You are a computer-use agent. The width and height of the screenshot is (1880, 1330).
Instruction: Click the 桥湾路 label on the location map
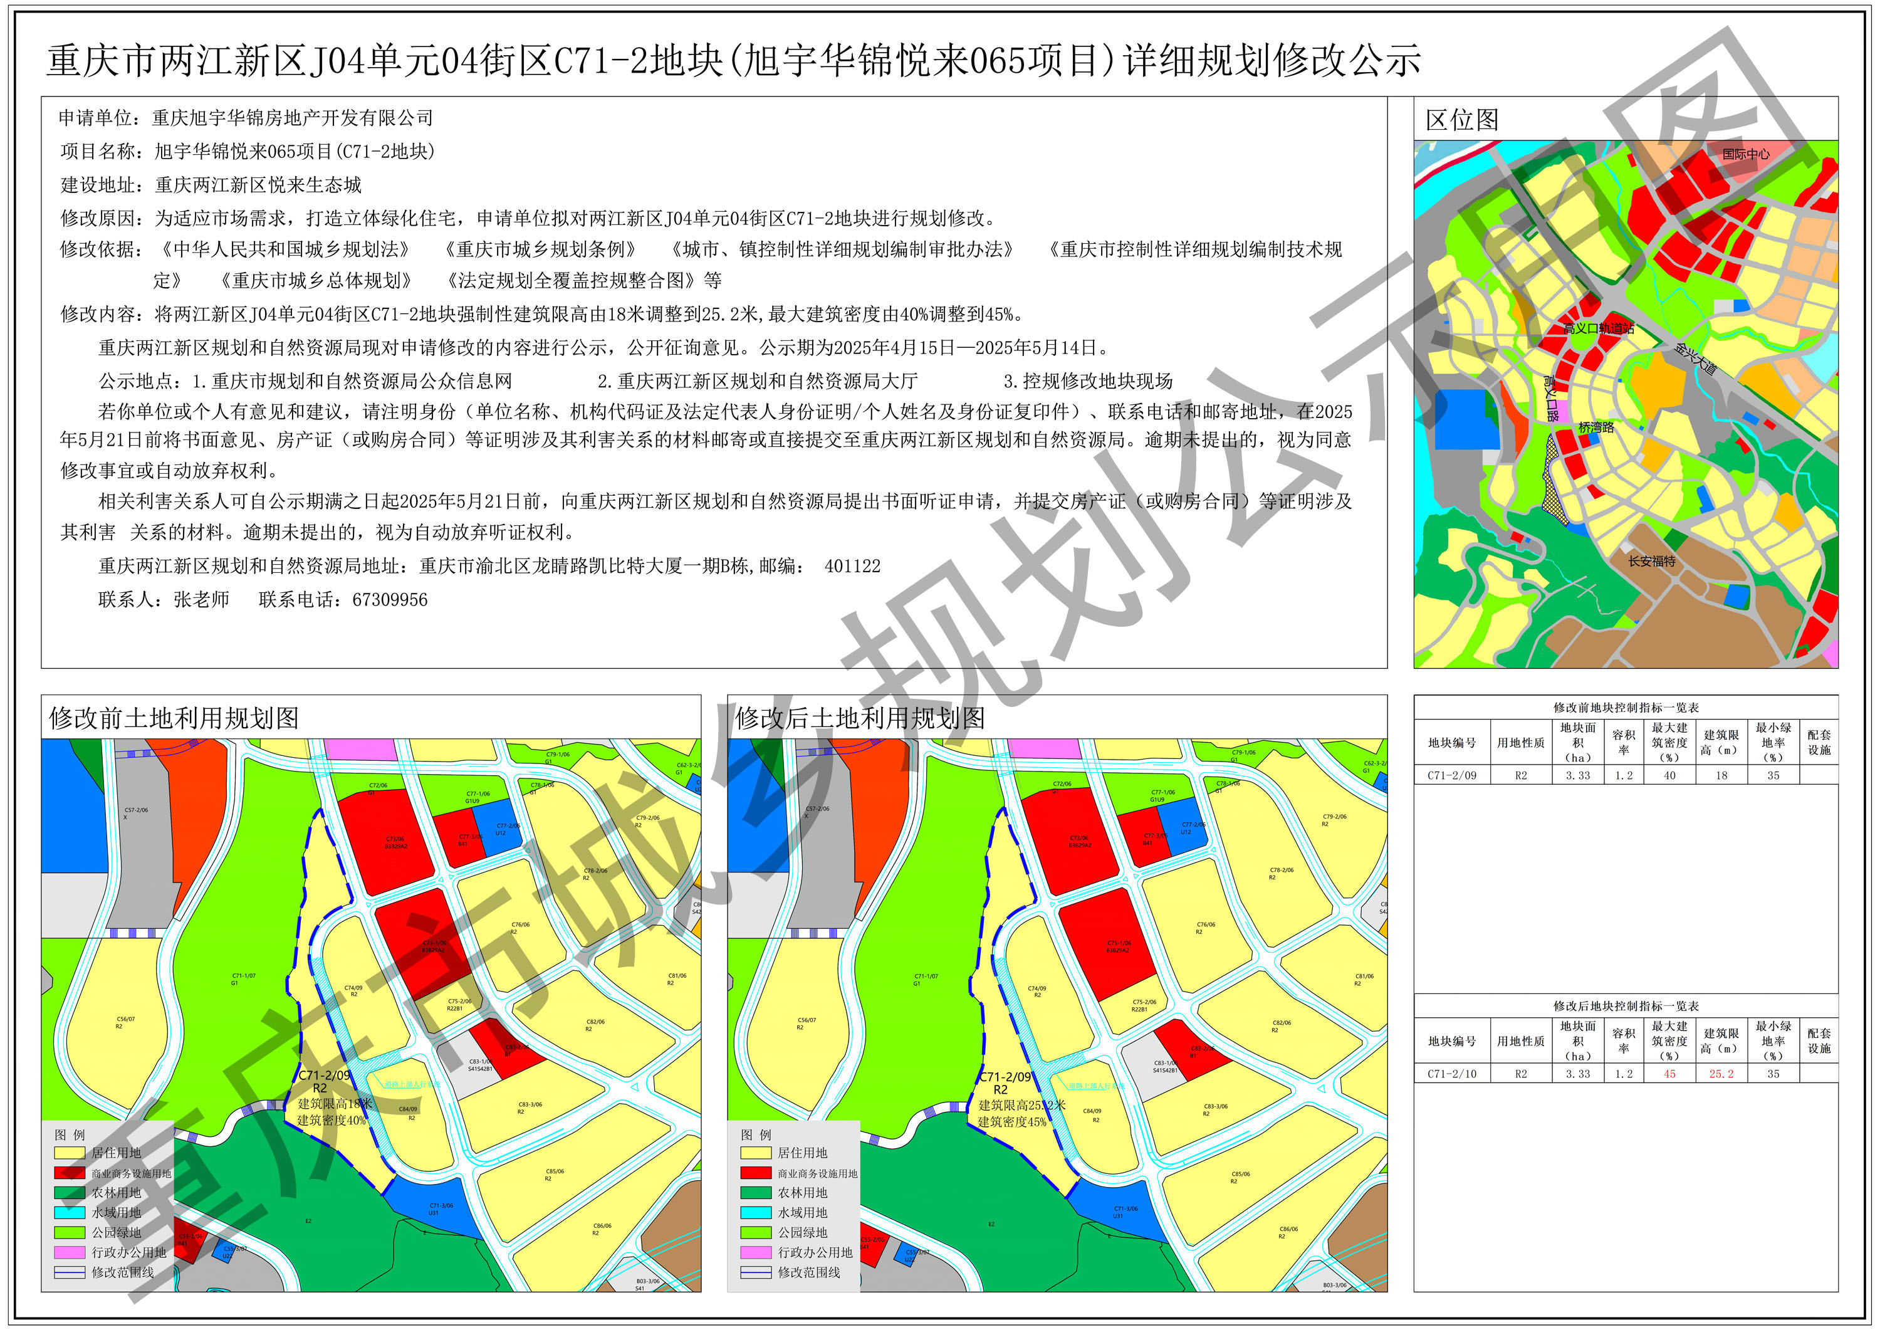click(1596, 427)
